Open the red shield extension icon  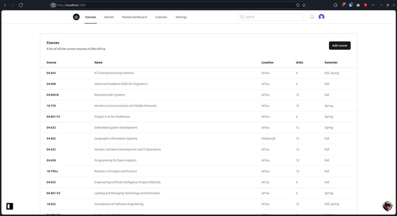click(x=365, y=5)
